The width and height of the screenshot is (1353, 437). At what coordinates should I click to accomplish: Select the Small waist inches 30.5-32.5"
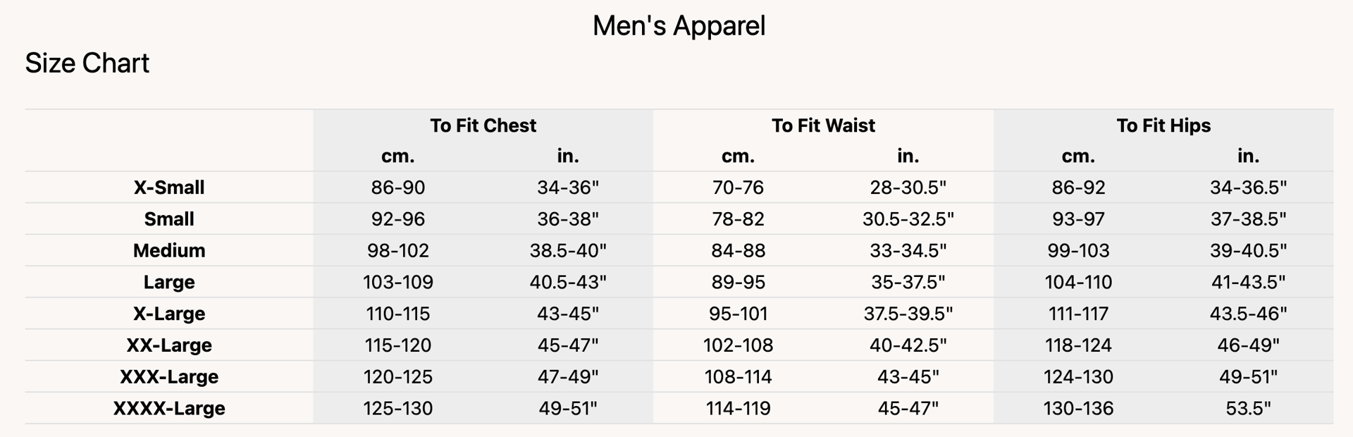coord(908,219)
